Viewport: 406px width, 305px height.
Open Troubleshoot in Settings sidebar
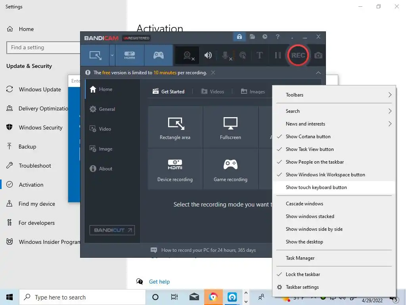29,166
